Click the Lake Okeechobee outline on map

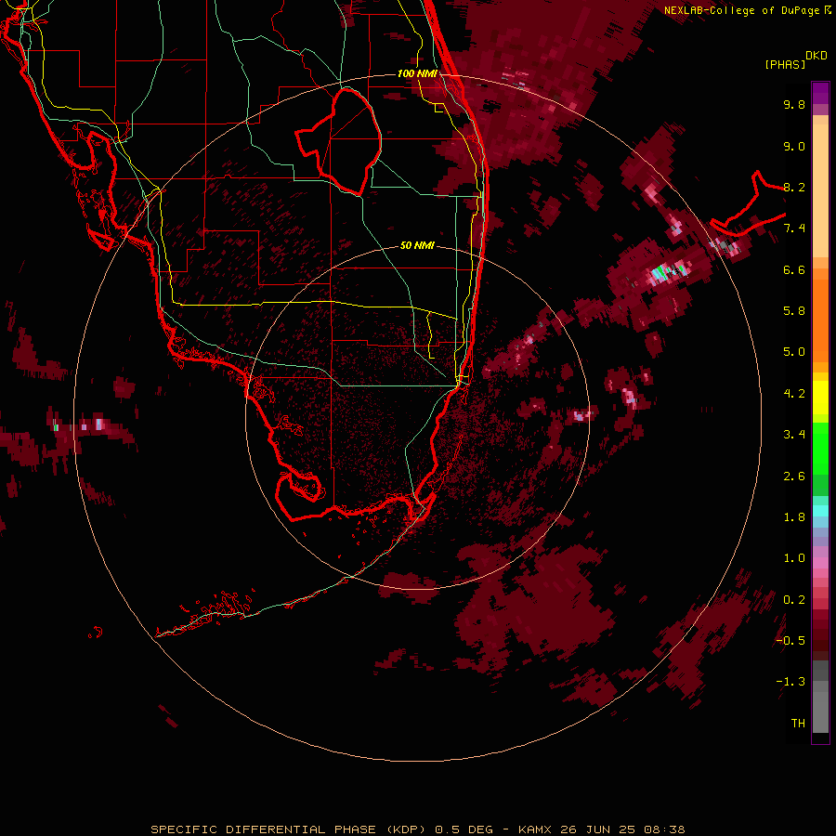click(x=339, y=141)
